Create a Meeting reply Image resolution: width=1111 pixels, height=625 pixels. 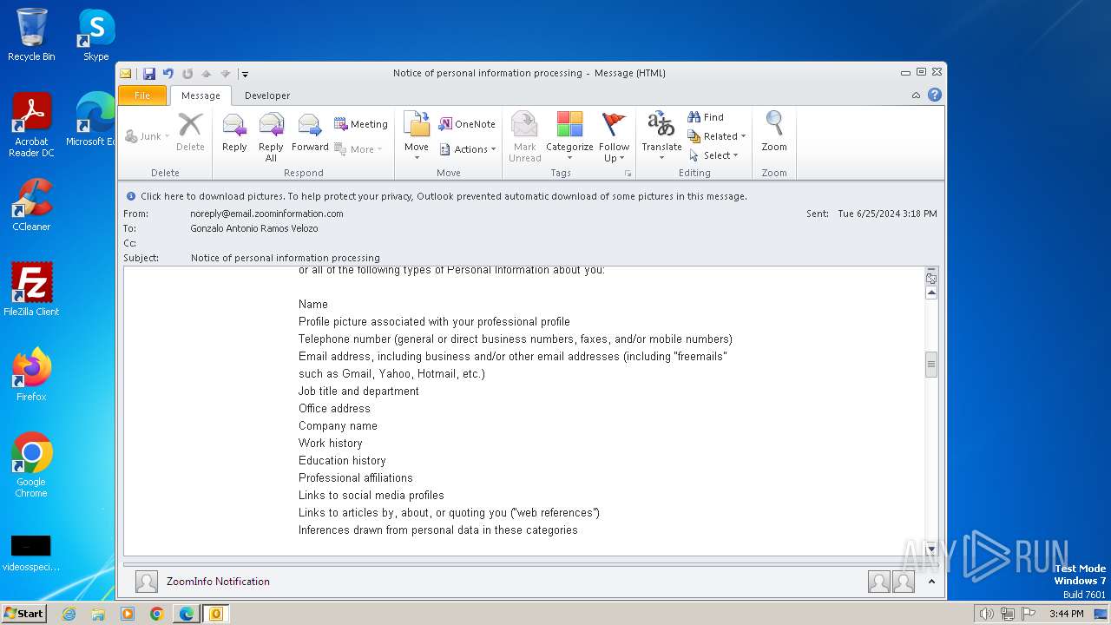pyautogui.click(x=361, y=124)
